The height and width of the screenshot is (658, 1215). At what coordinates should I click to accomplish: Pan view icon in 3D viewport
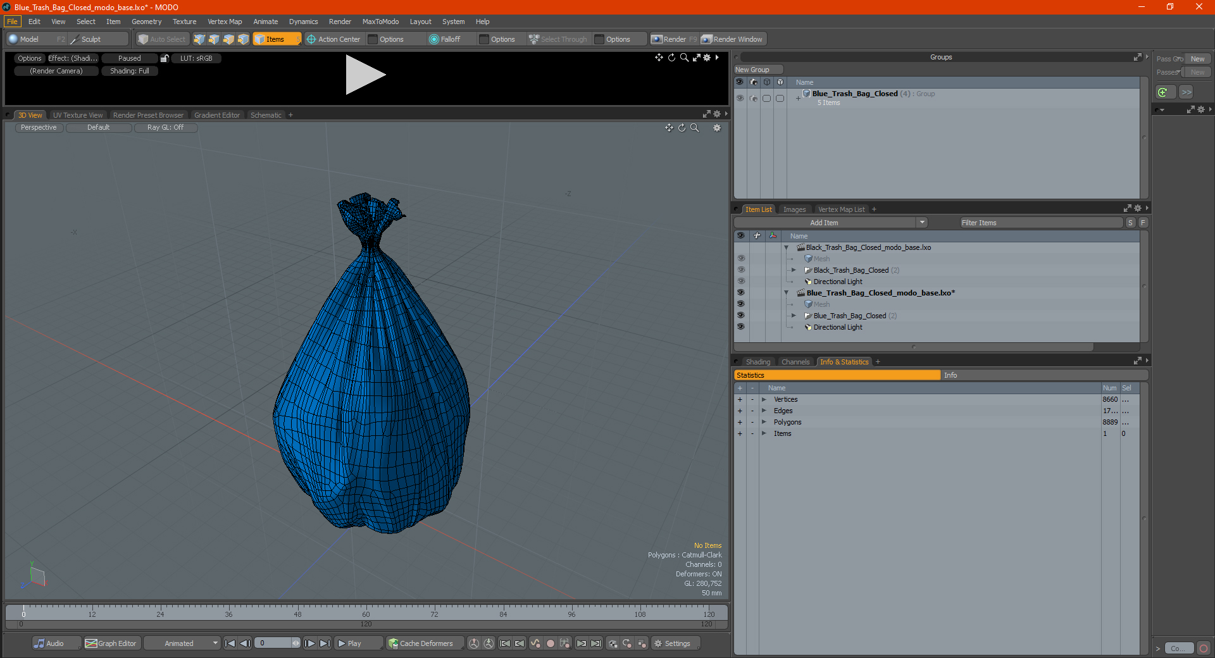669,128
